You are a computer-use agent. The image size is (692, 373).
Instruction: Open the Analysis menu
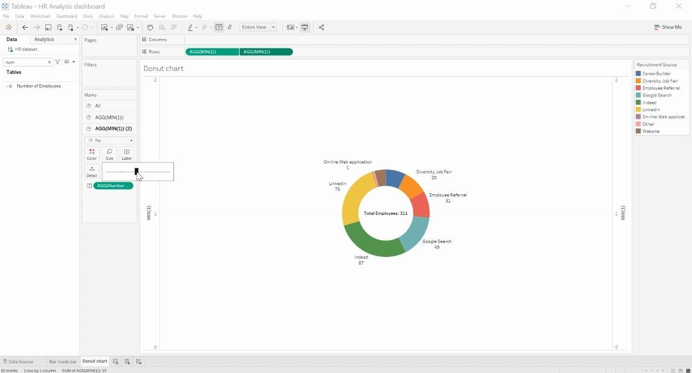point(106,16)
